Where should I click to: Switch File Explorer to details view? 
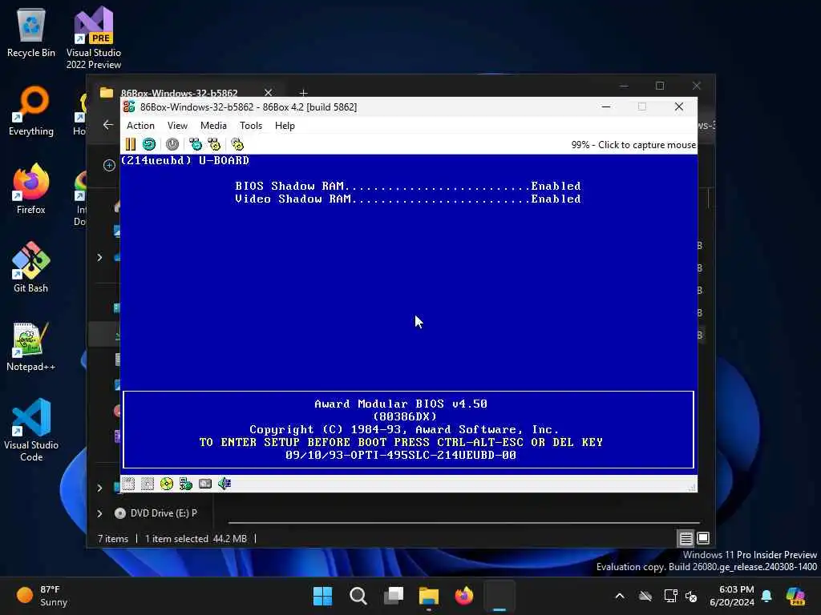(686, 538)
